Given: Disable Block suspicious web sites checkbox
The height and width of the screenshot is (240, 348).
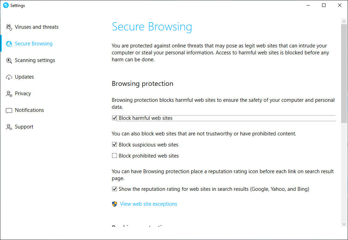Looking at the screenshot, I should (115, 145).
